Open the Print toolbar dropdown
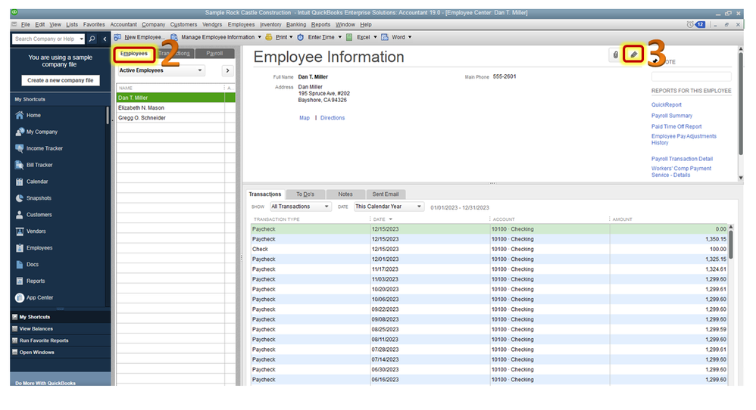This screenshot has width=756, height=410. point(280,37)
